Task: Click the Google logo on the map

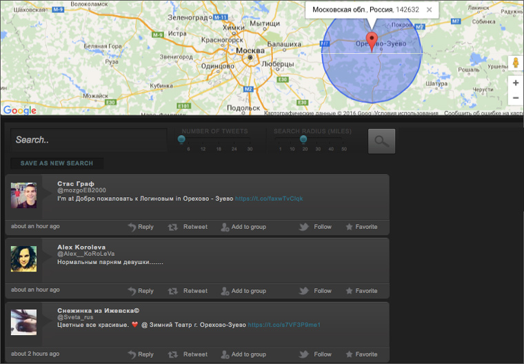Action: tap(19, 110)
